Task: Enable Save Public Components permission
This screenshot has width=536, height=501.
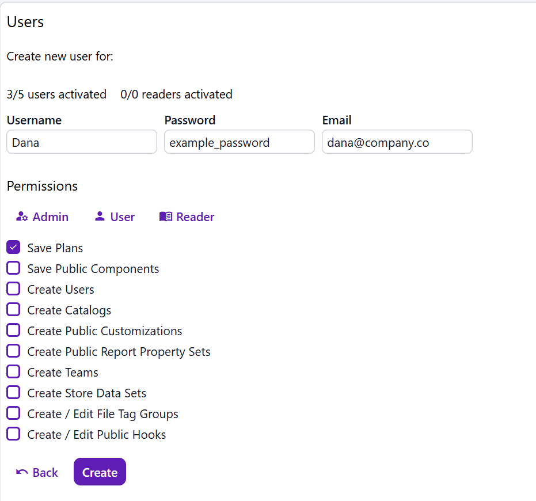Action: [13, 268]
